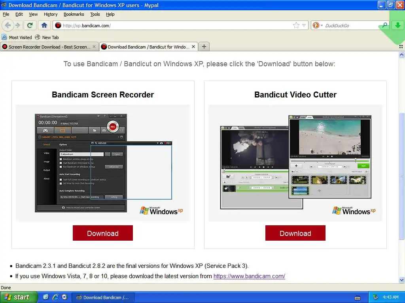Open the Downloads green arrow button
The image size is (405, 303).
(398, 25)
